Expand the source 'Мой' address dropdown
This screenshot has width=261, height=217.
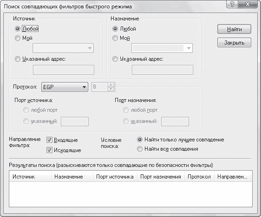tap(63, 48)
